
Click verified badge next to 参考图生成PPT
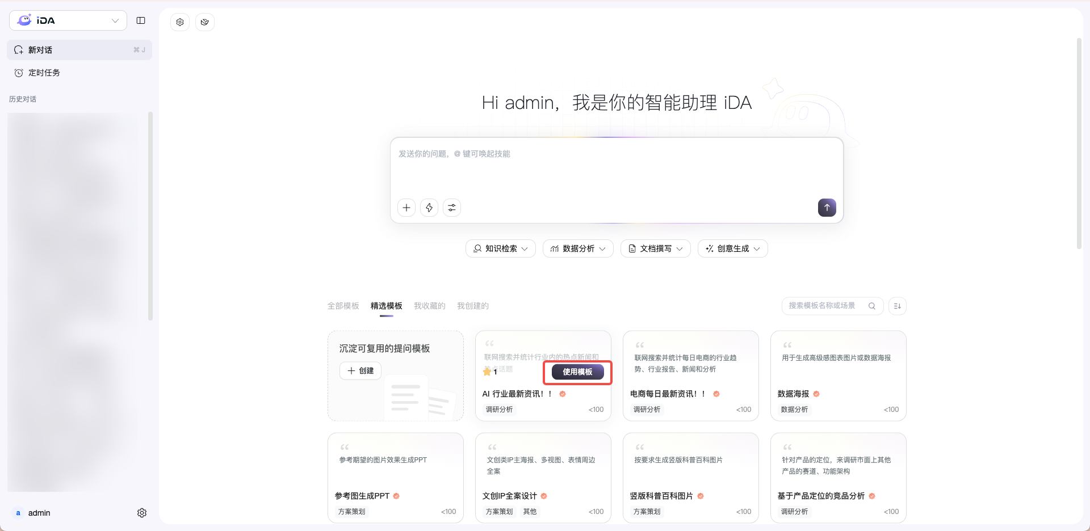point(396,496)
